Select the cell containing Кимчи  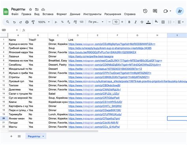point(18,102)
